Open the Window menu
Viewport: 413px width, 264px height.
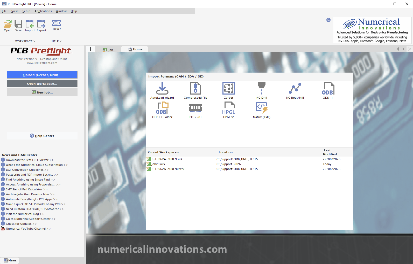click(x=61, y=11)
